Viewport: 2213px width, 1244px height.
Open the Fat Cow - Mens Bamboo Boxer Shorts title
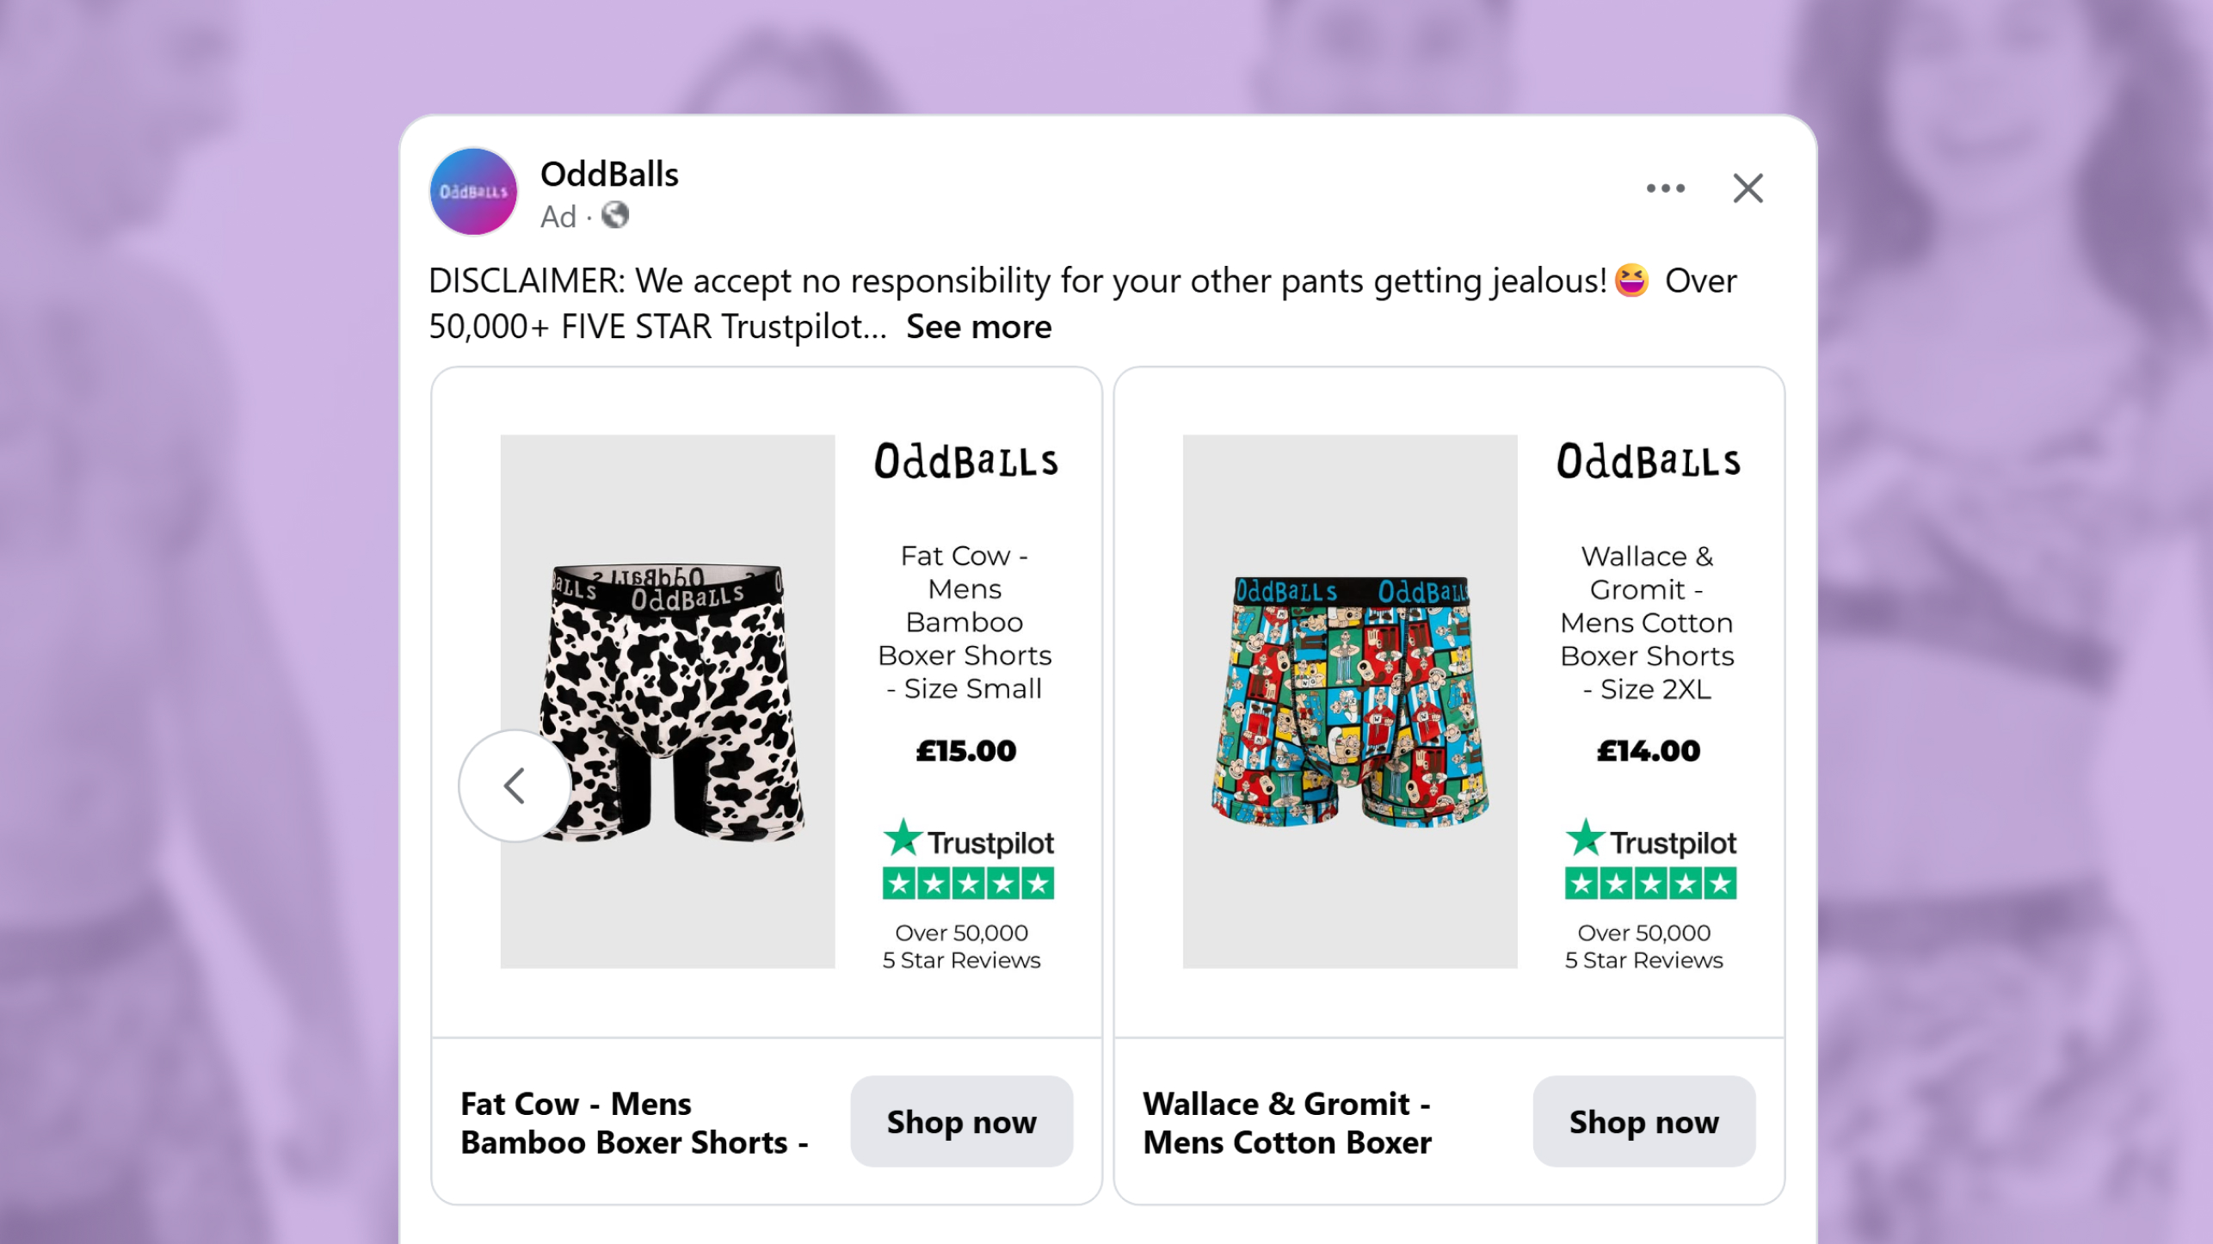pos(634,1123)
